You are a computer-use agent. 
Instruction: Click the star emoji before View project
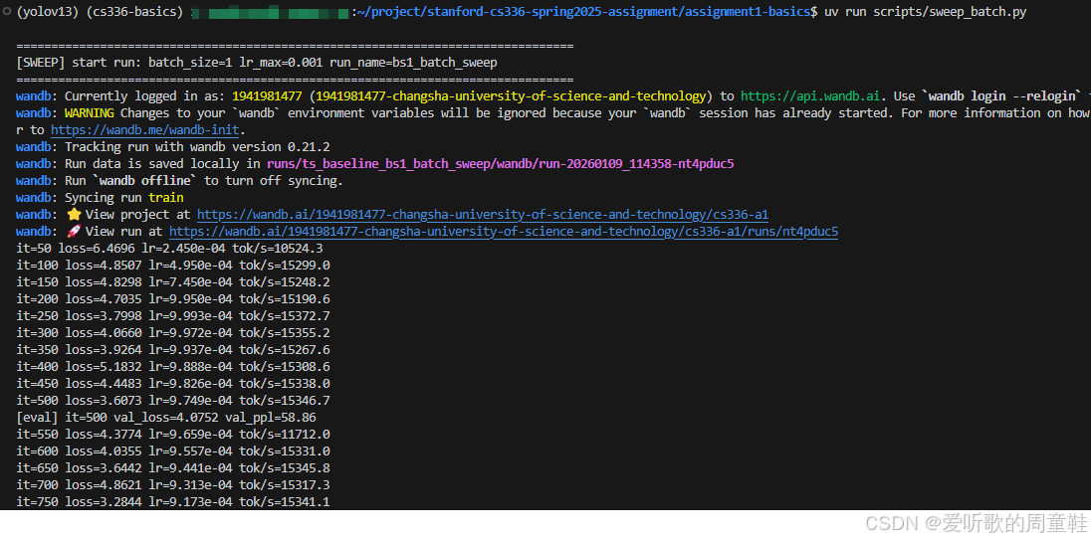[73, 215]
